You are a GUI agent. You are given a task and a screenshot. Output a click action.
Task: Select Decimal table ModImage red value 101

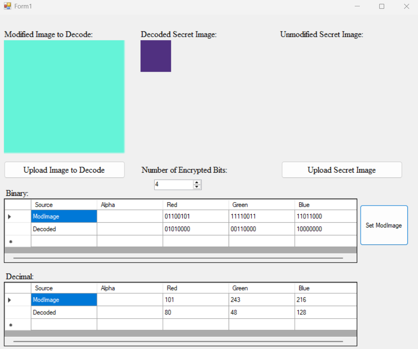point(196,300)
